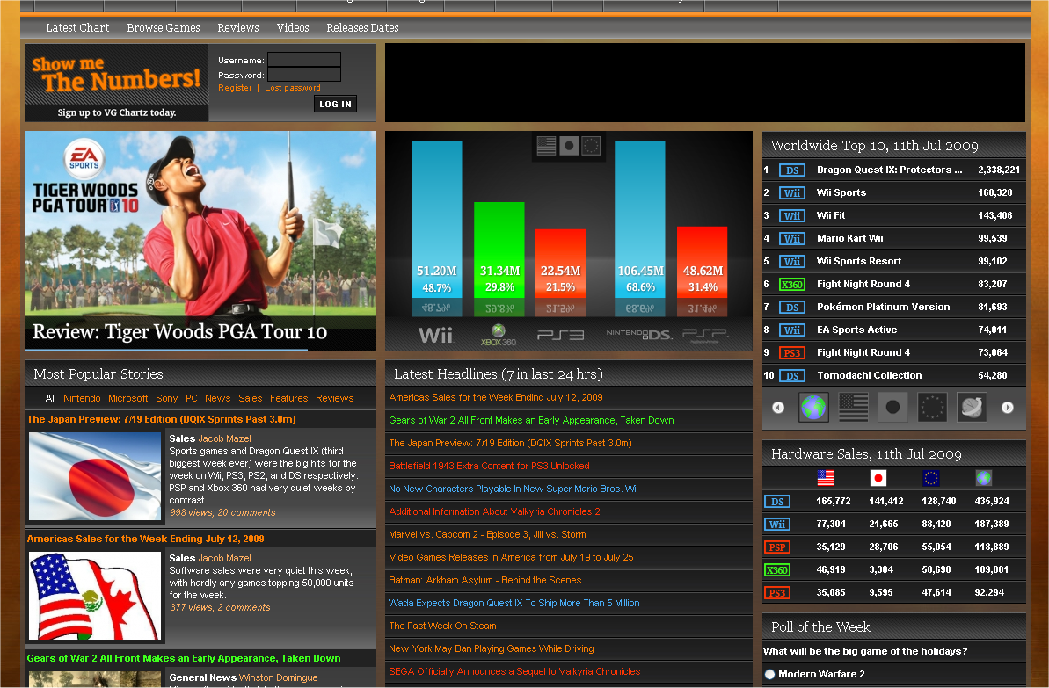Click the globe icon in Hardware Sales header
Screen dimensions: 1049x688
pyautogui.click(x=983, y=477)
